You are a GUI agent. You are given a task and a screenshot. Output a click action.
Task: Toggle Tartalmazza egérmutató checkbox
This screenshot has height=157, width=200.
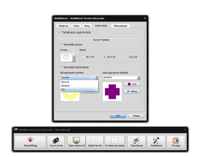tap(59, 32)
